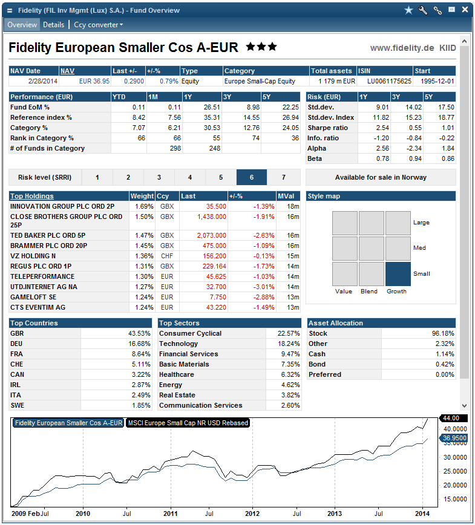The image size is (475, 525).
Task: Click the vertical scrollbar thumb
Action: [x=464, y=213]
